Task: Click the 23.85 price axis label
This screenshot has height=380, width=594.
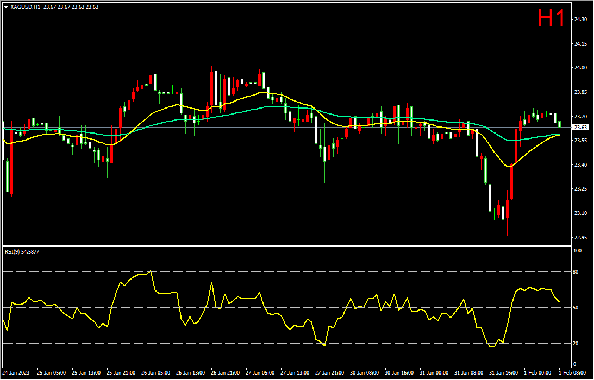Action: (x=581, y=92)
